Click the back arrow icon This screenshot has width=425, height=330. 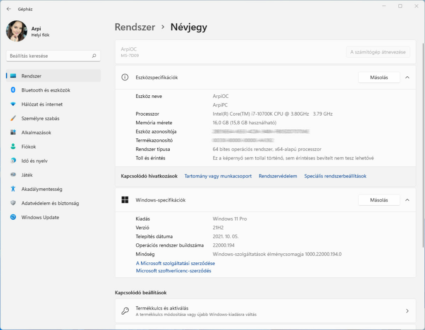click(9, 9)
